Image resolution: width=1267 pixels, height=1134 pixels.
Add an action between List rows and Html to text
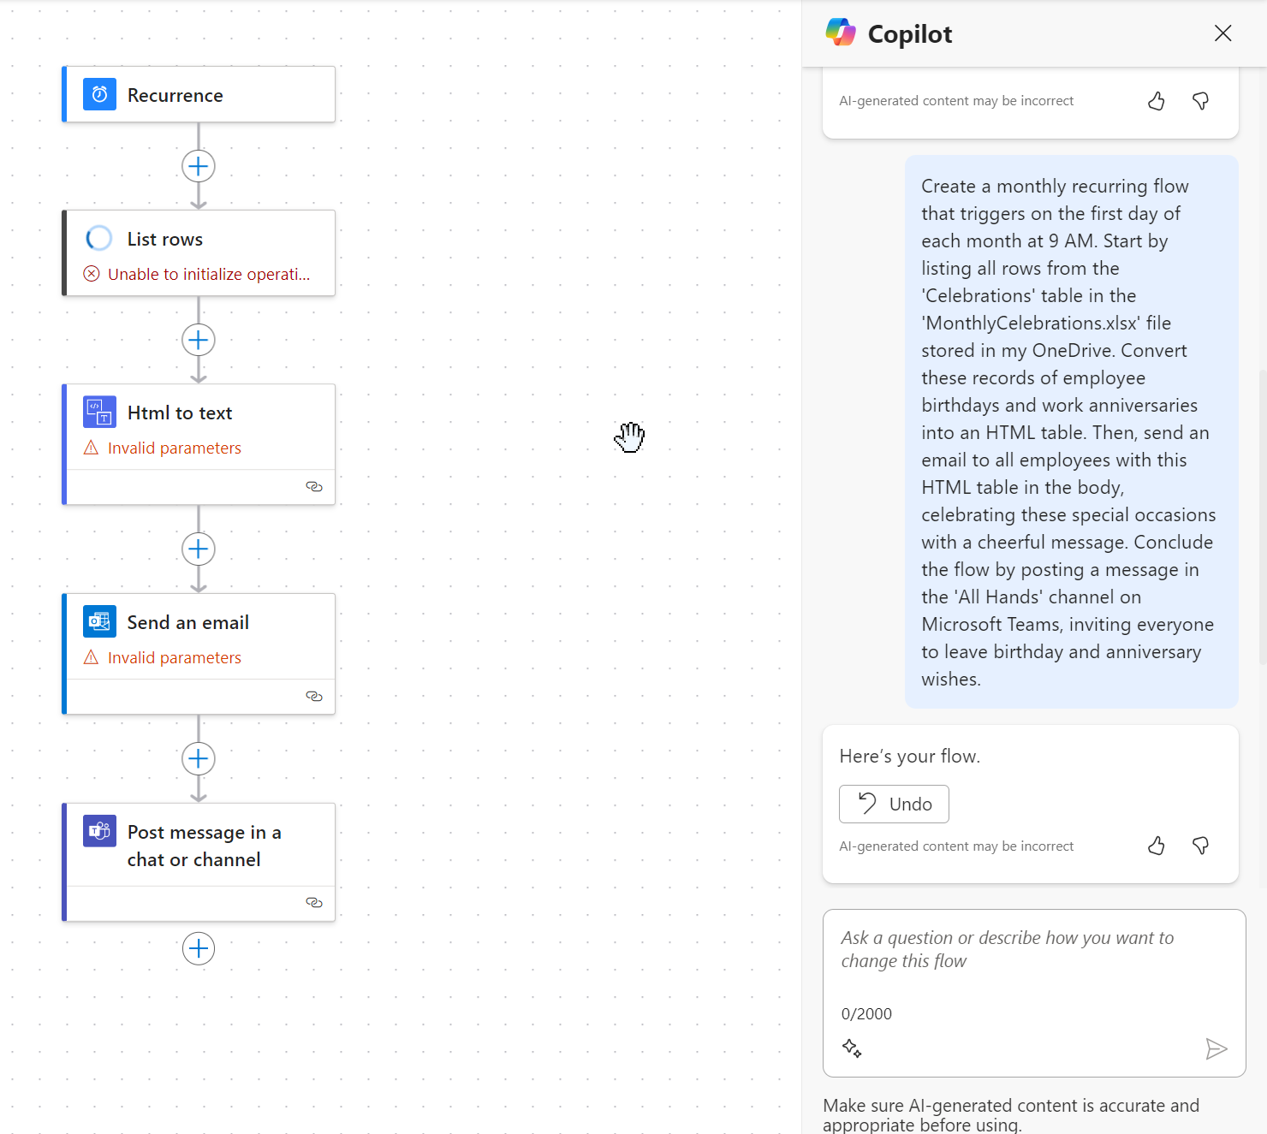tap(199, 341)
